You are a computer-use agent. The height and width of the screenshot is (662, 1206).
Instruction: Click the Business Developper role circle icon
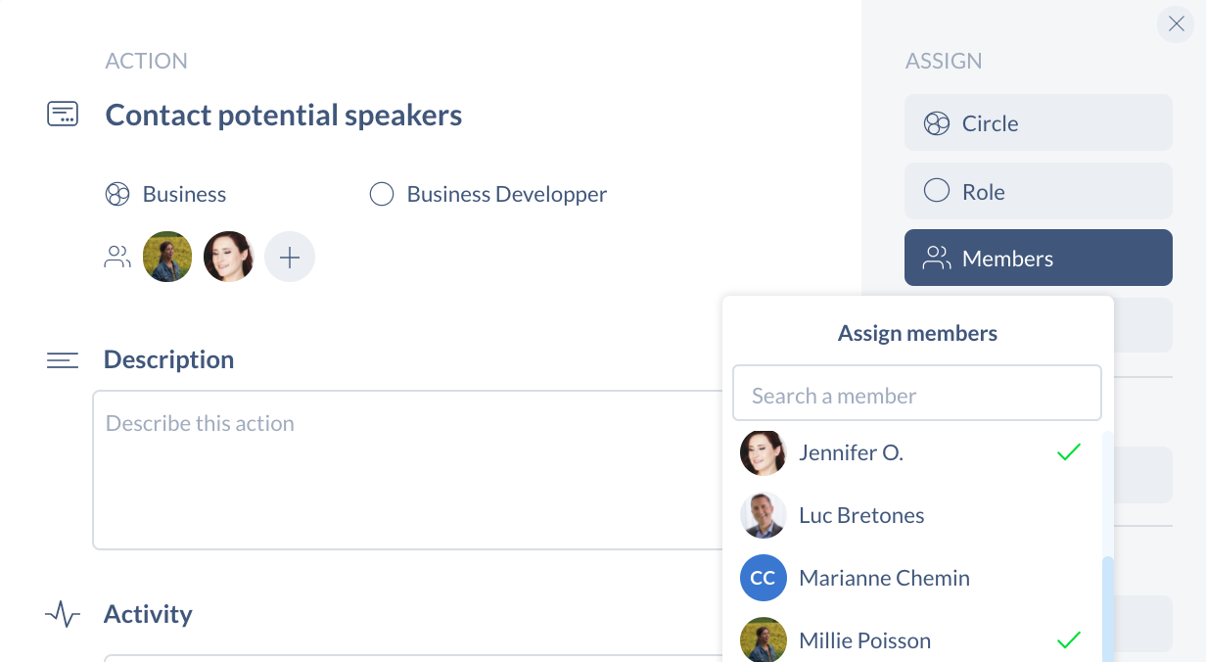382,194
